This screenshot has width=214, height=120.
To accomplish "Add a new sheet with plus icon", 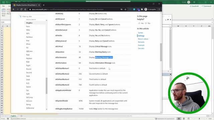I will (21, 116).
